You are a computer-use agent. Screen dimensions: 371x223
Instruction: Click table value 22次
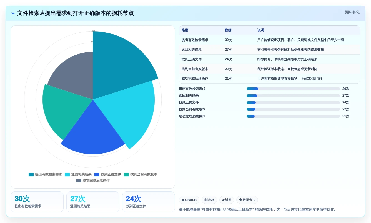point(228,69)
